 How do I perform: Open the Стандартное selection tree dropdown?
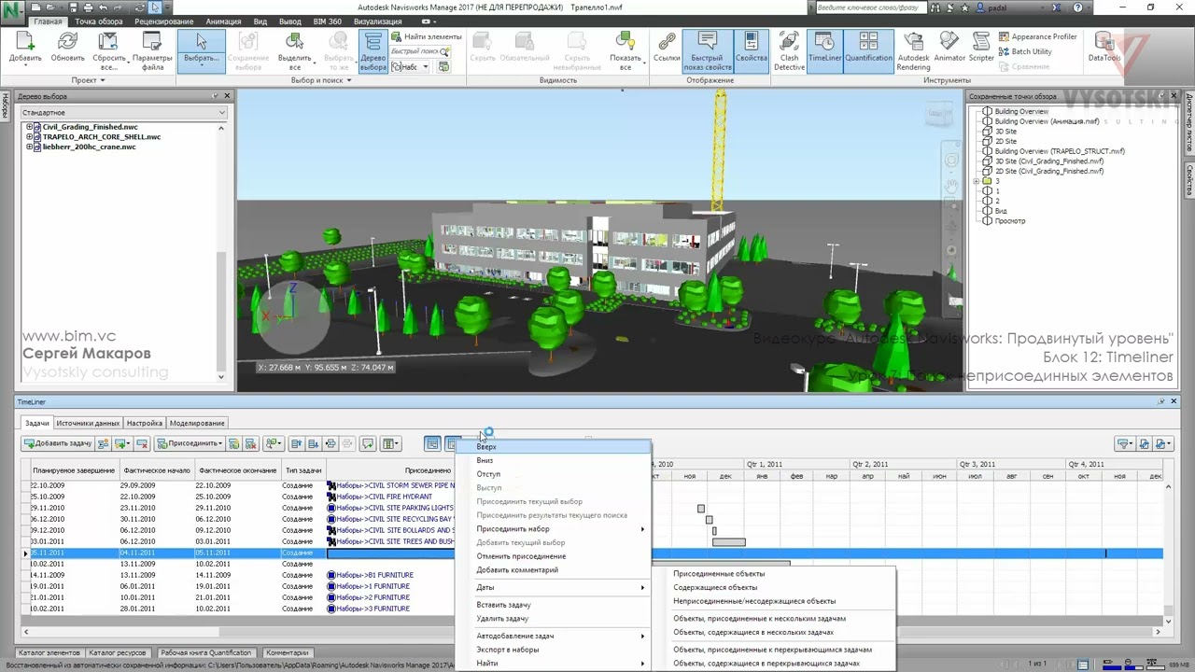point(124,113)
